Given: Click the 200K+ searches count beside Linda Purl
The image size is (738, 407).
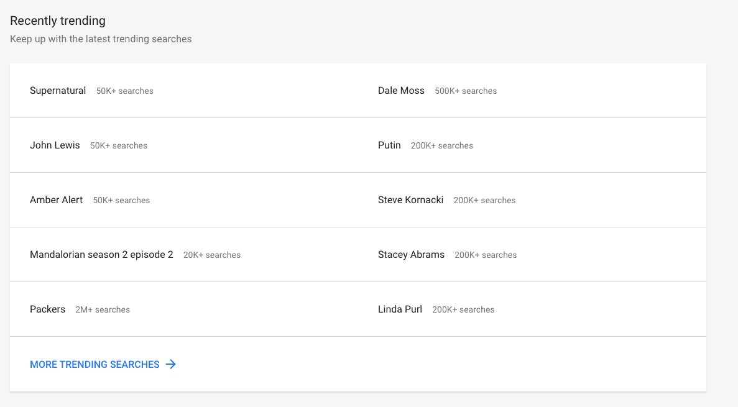Looking at the screenshot, I should tap(463, 309).
